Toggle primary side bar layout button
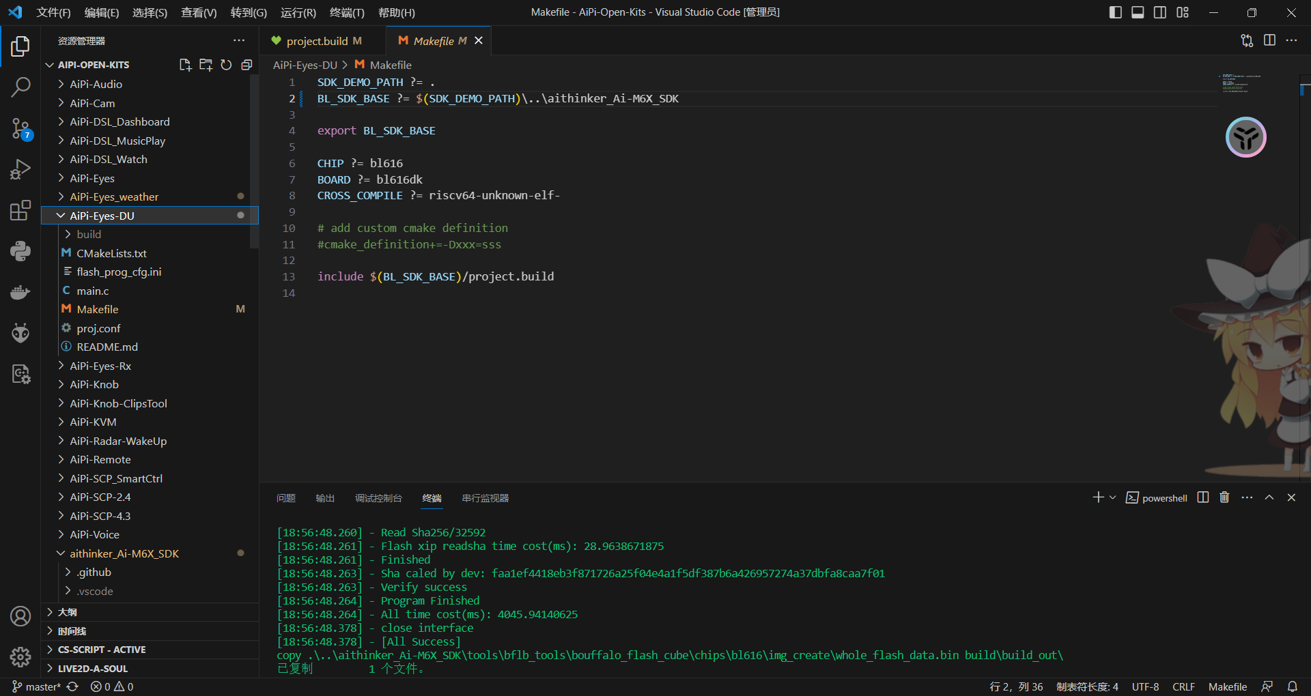Viewport: 1311px width, 696px height. coord(1116,12)
